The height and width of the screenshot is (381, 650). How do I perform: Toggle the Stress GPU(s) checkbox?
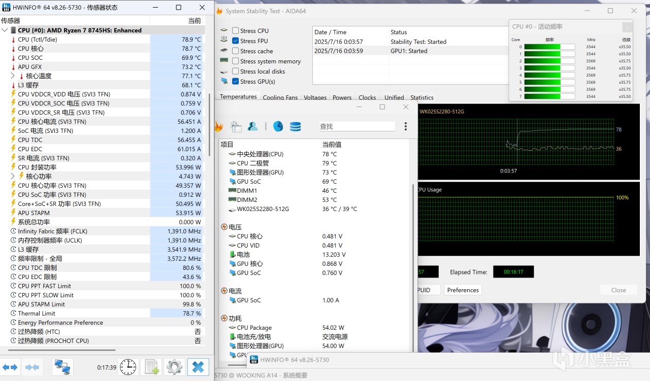coord(236,82)
